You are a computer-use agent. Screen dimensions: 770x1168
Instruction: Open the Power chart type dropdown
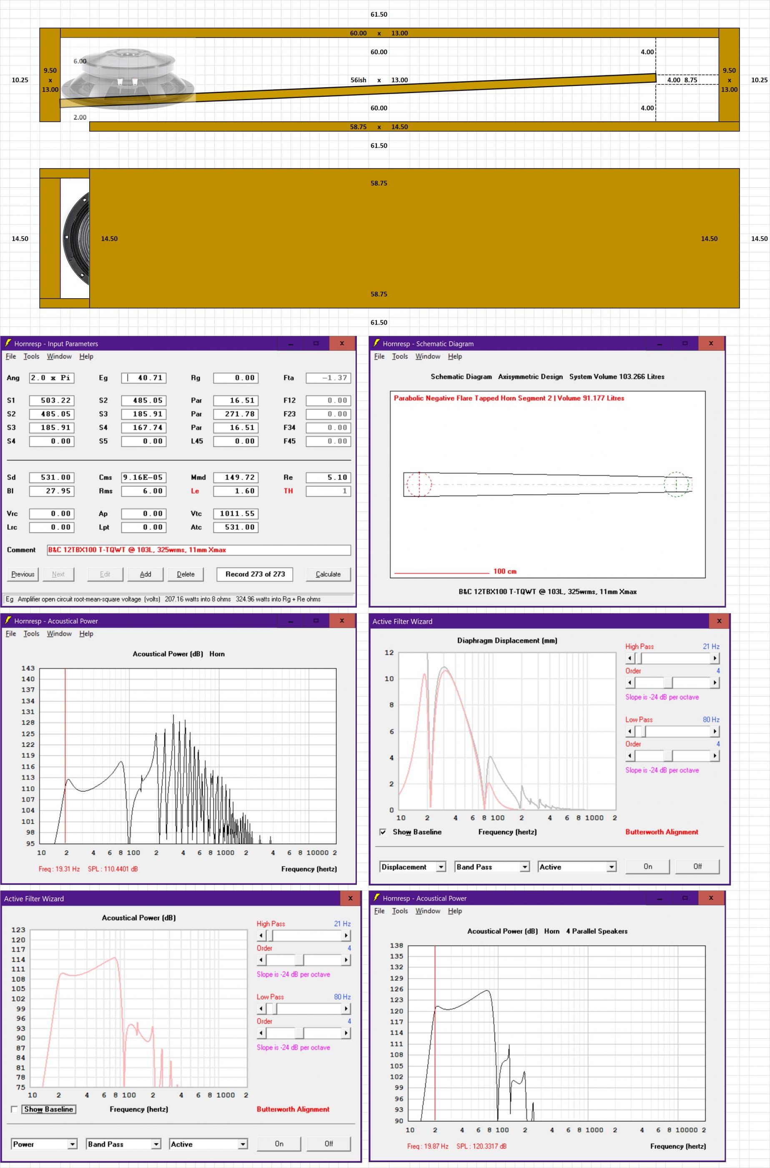pos(72,1144)
